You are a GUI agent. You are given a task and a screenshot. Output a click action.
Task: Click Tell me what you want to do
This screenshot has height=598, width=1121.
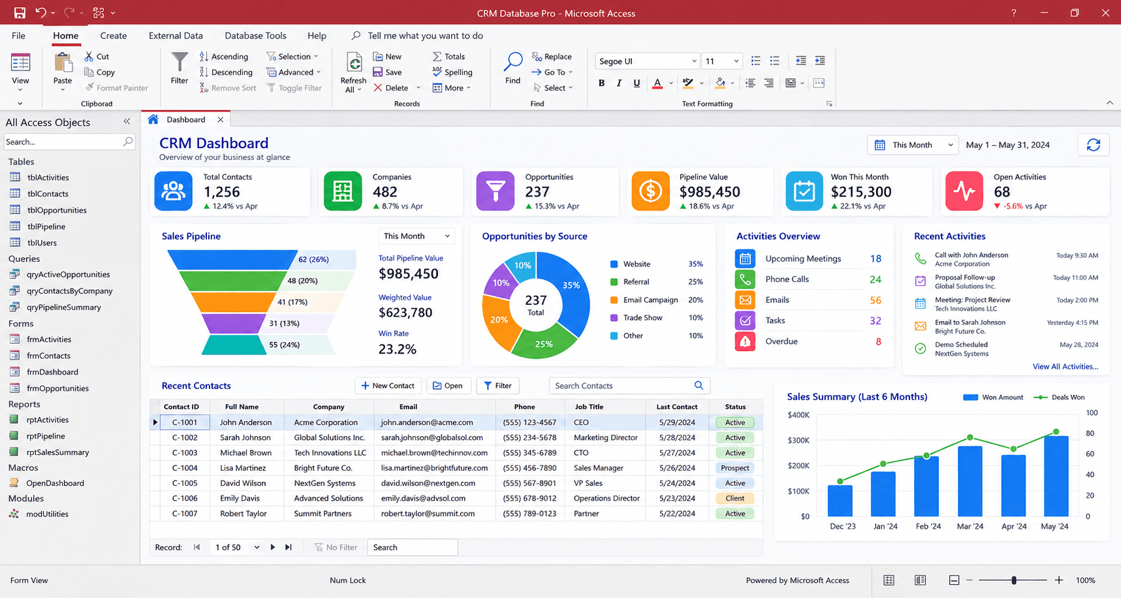pyautogui.click(x=425, y=35)
